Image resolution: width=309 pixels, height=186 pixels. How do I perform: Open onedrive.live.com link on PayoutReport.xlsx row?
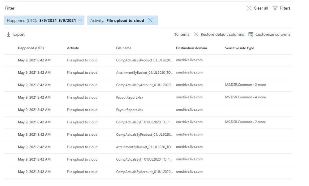[x=189, y=97]
